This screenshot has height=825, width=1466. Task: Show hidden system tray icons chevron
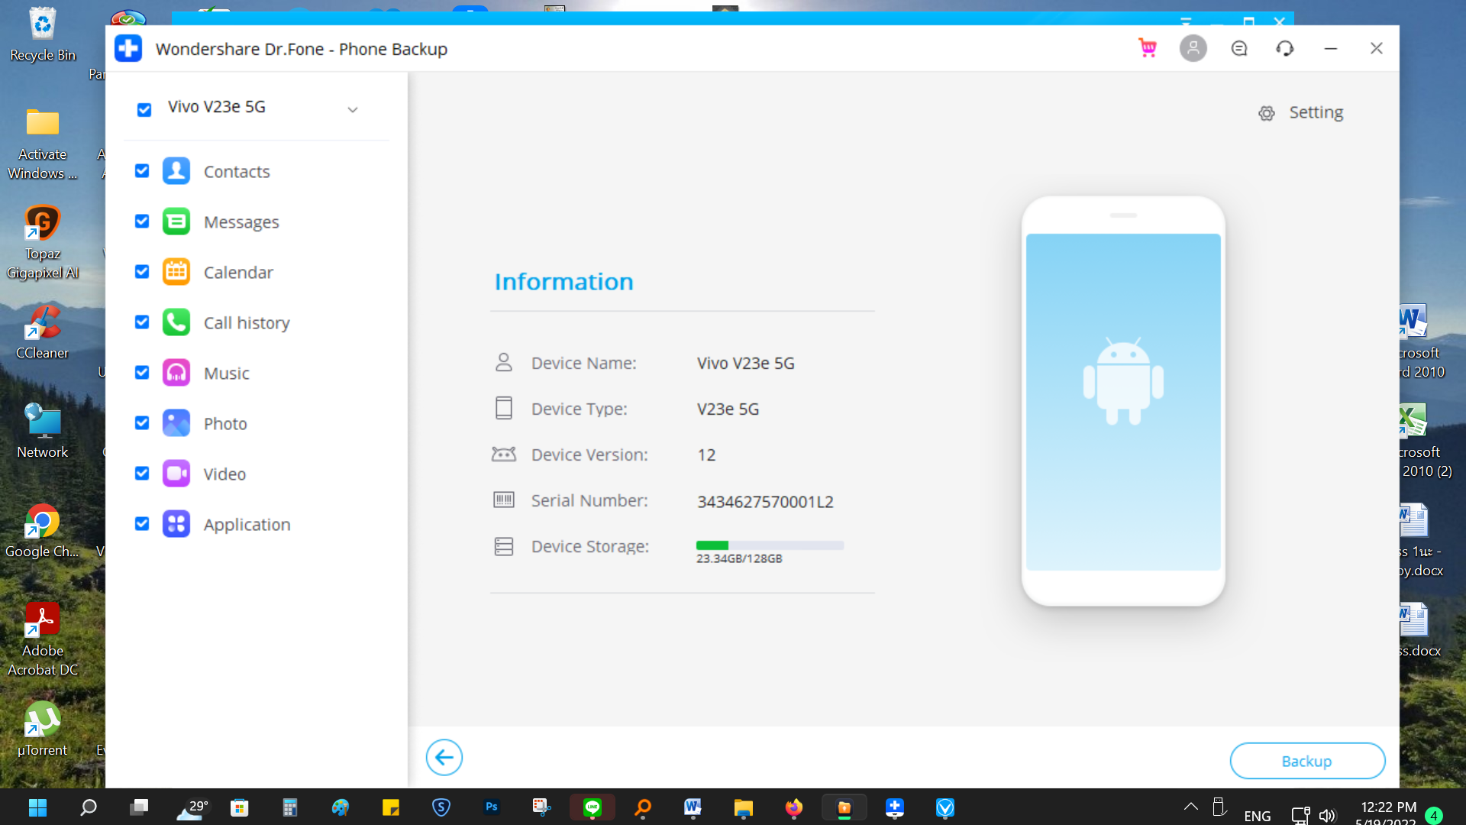1190,807
